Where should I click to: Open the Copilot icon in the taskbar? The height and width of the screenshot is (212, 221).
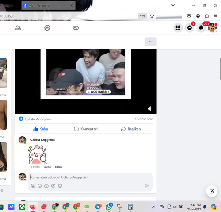coord(213,207)
